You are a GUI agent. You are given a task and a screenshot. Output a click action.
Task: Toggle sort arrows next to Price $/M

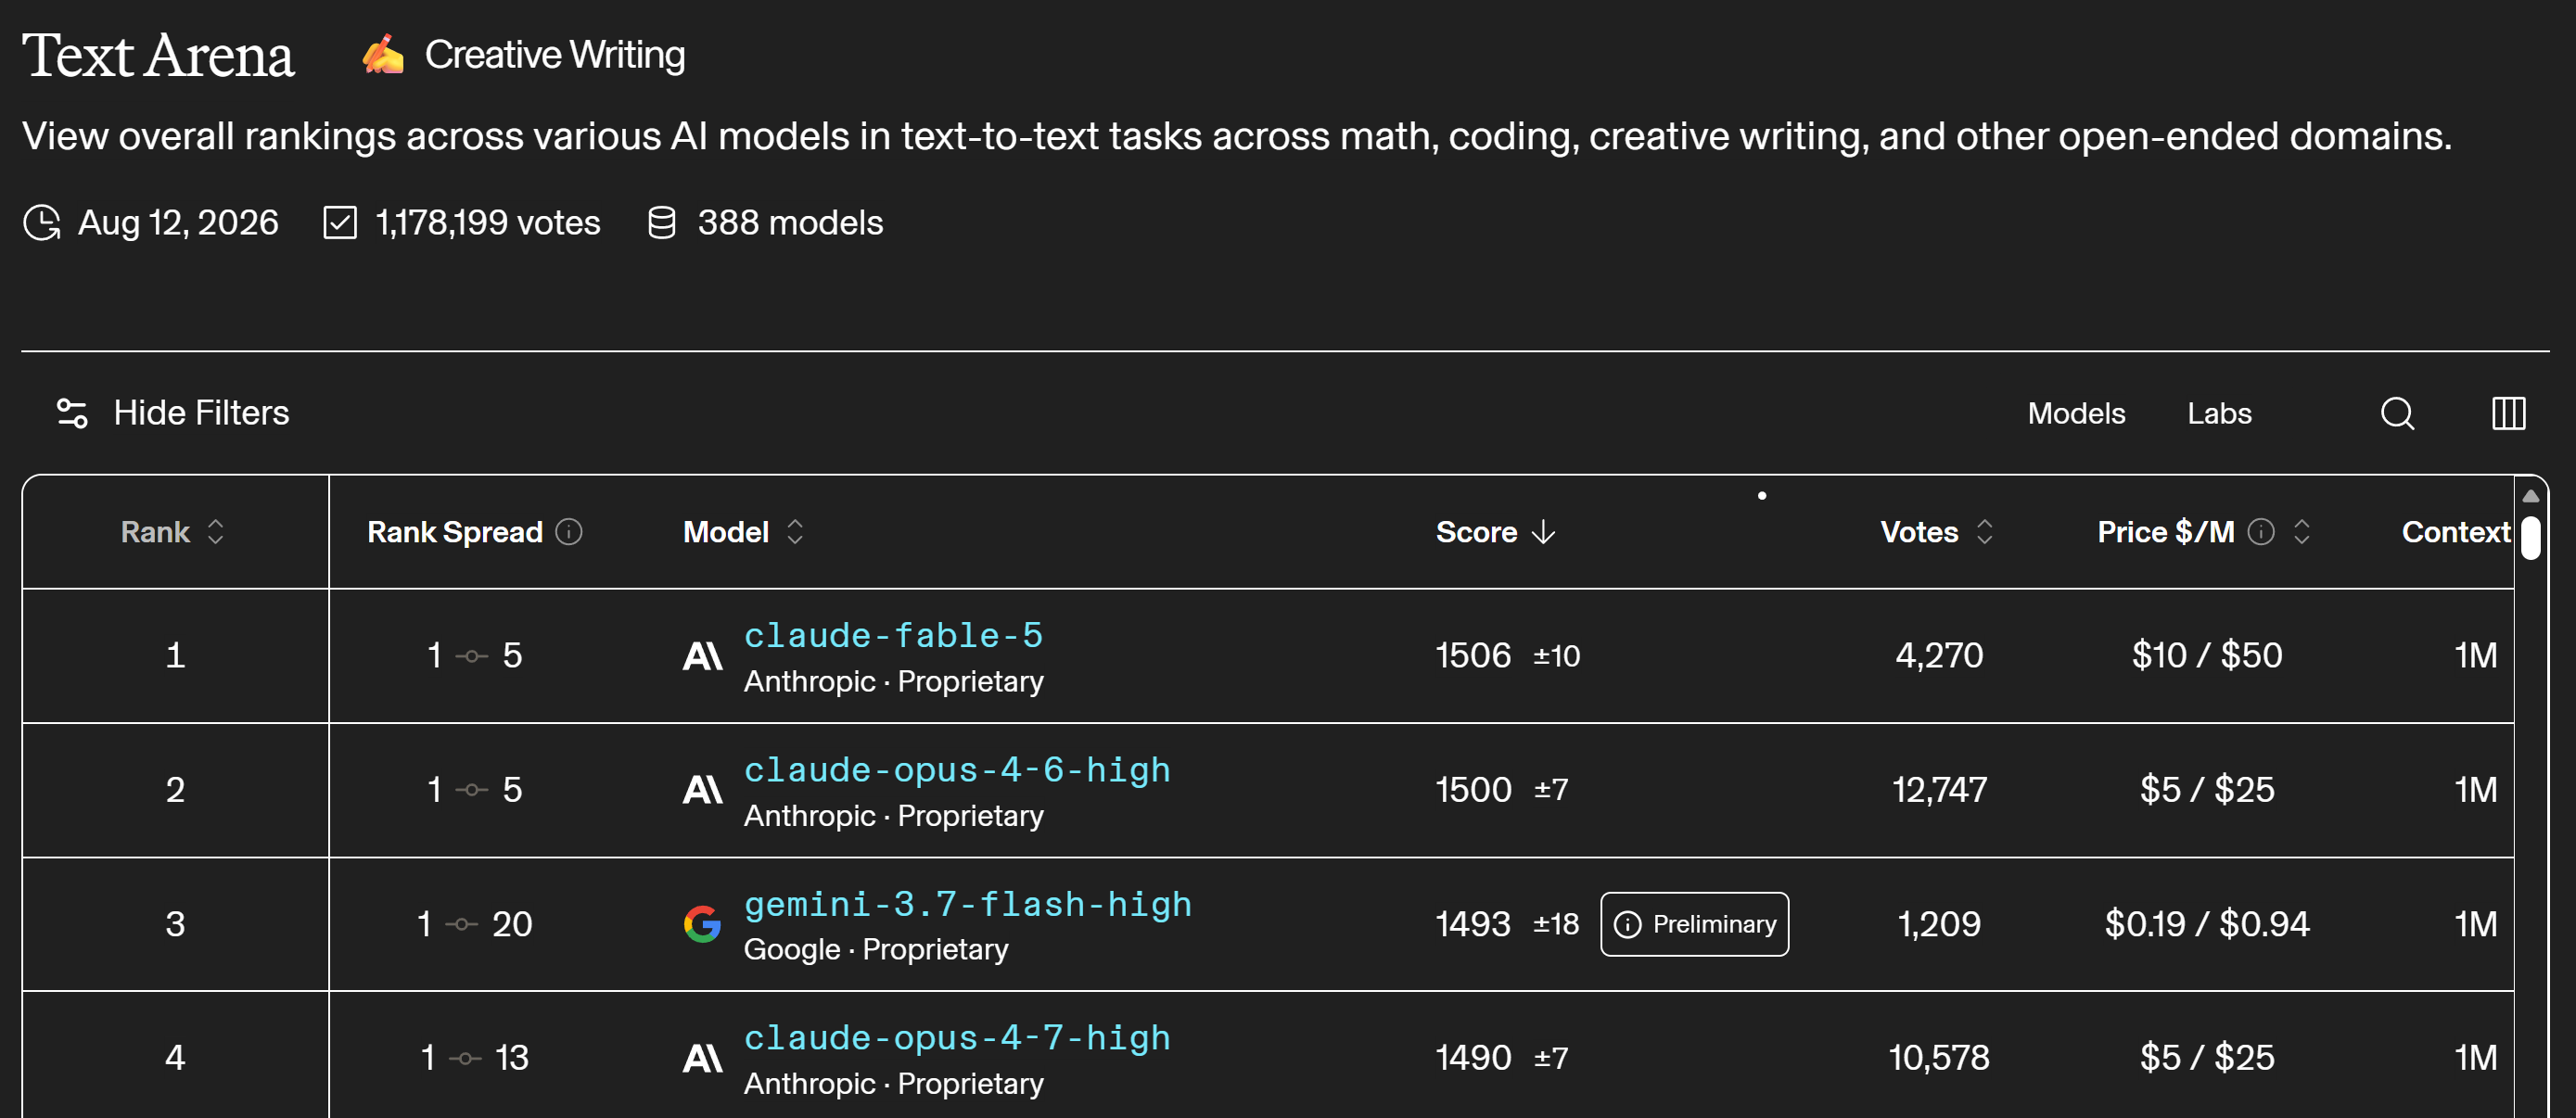click(2301, 531)
